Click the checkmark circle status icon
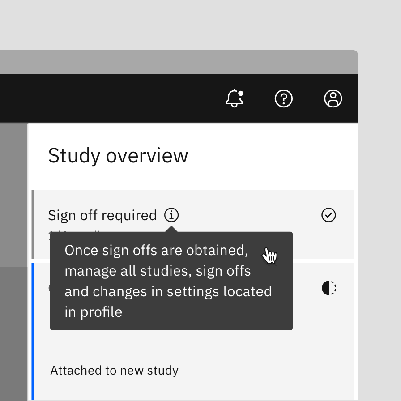This screenshot has height=401, width=401. click(328, 215)
